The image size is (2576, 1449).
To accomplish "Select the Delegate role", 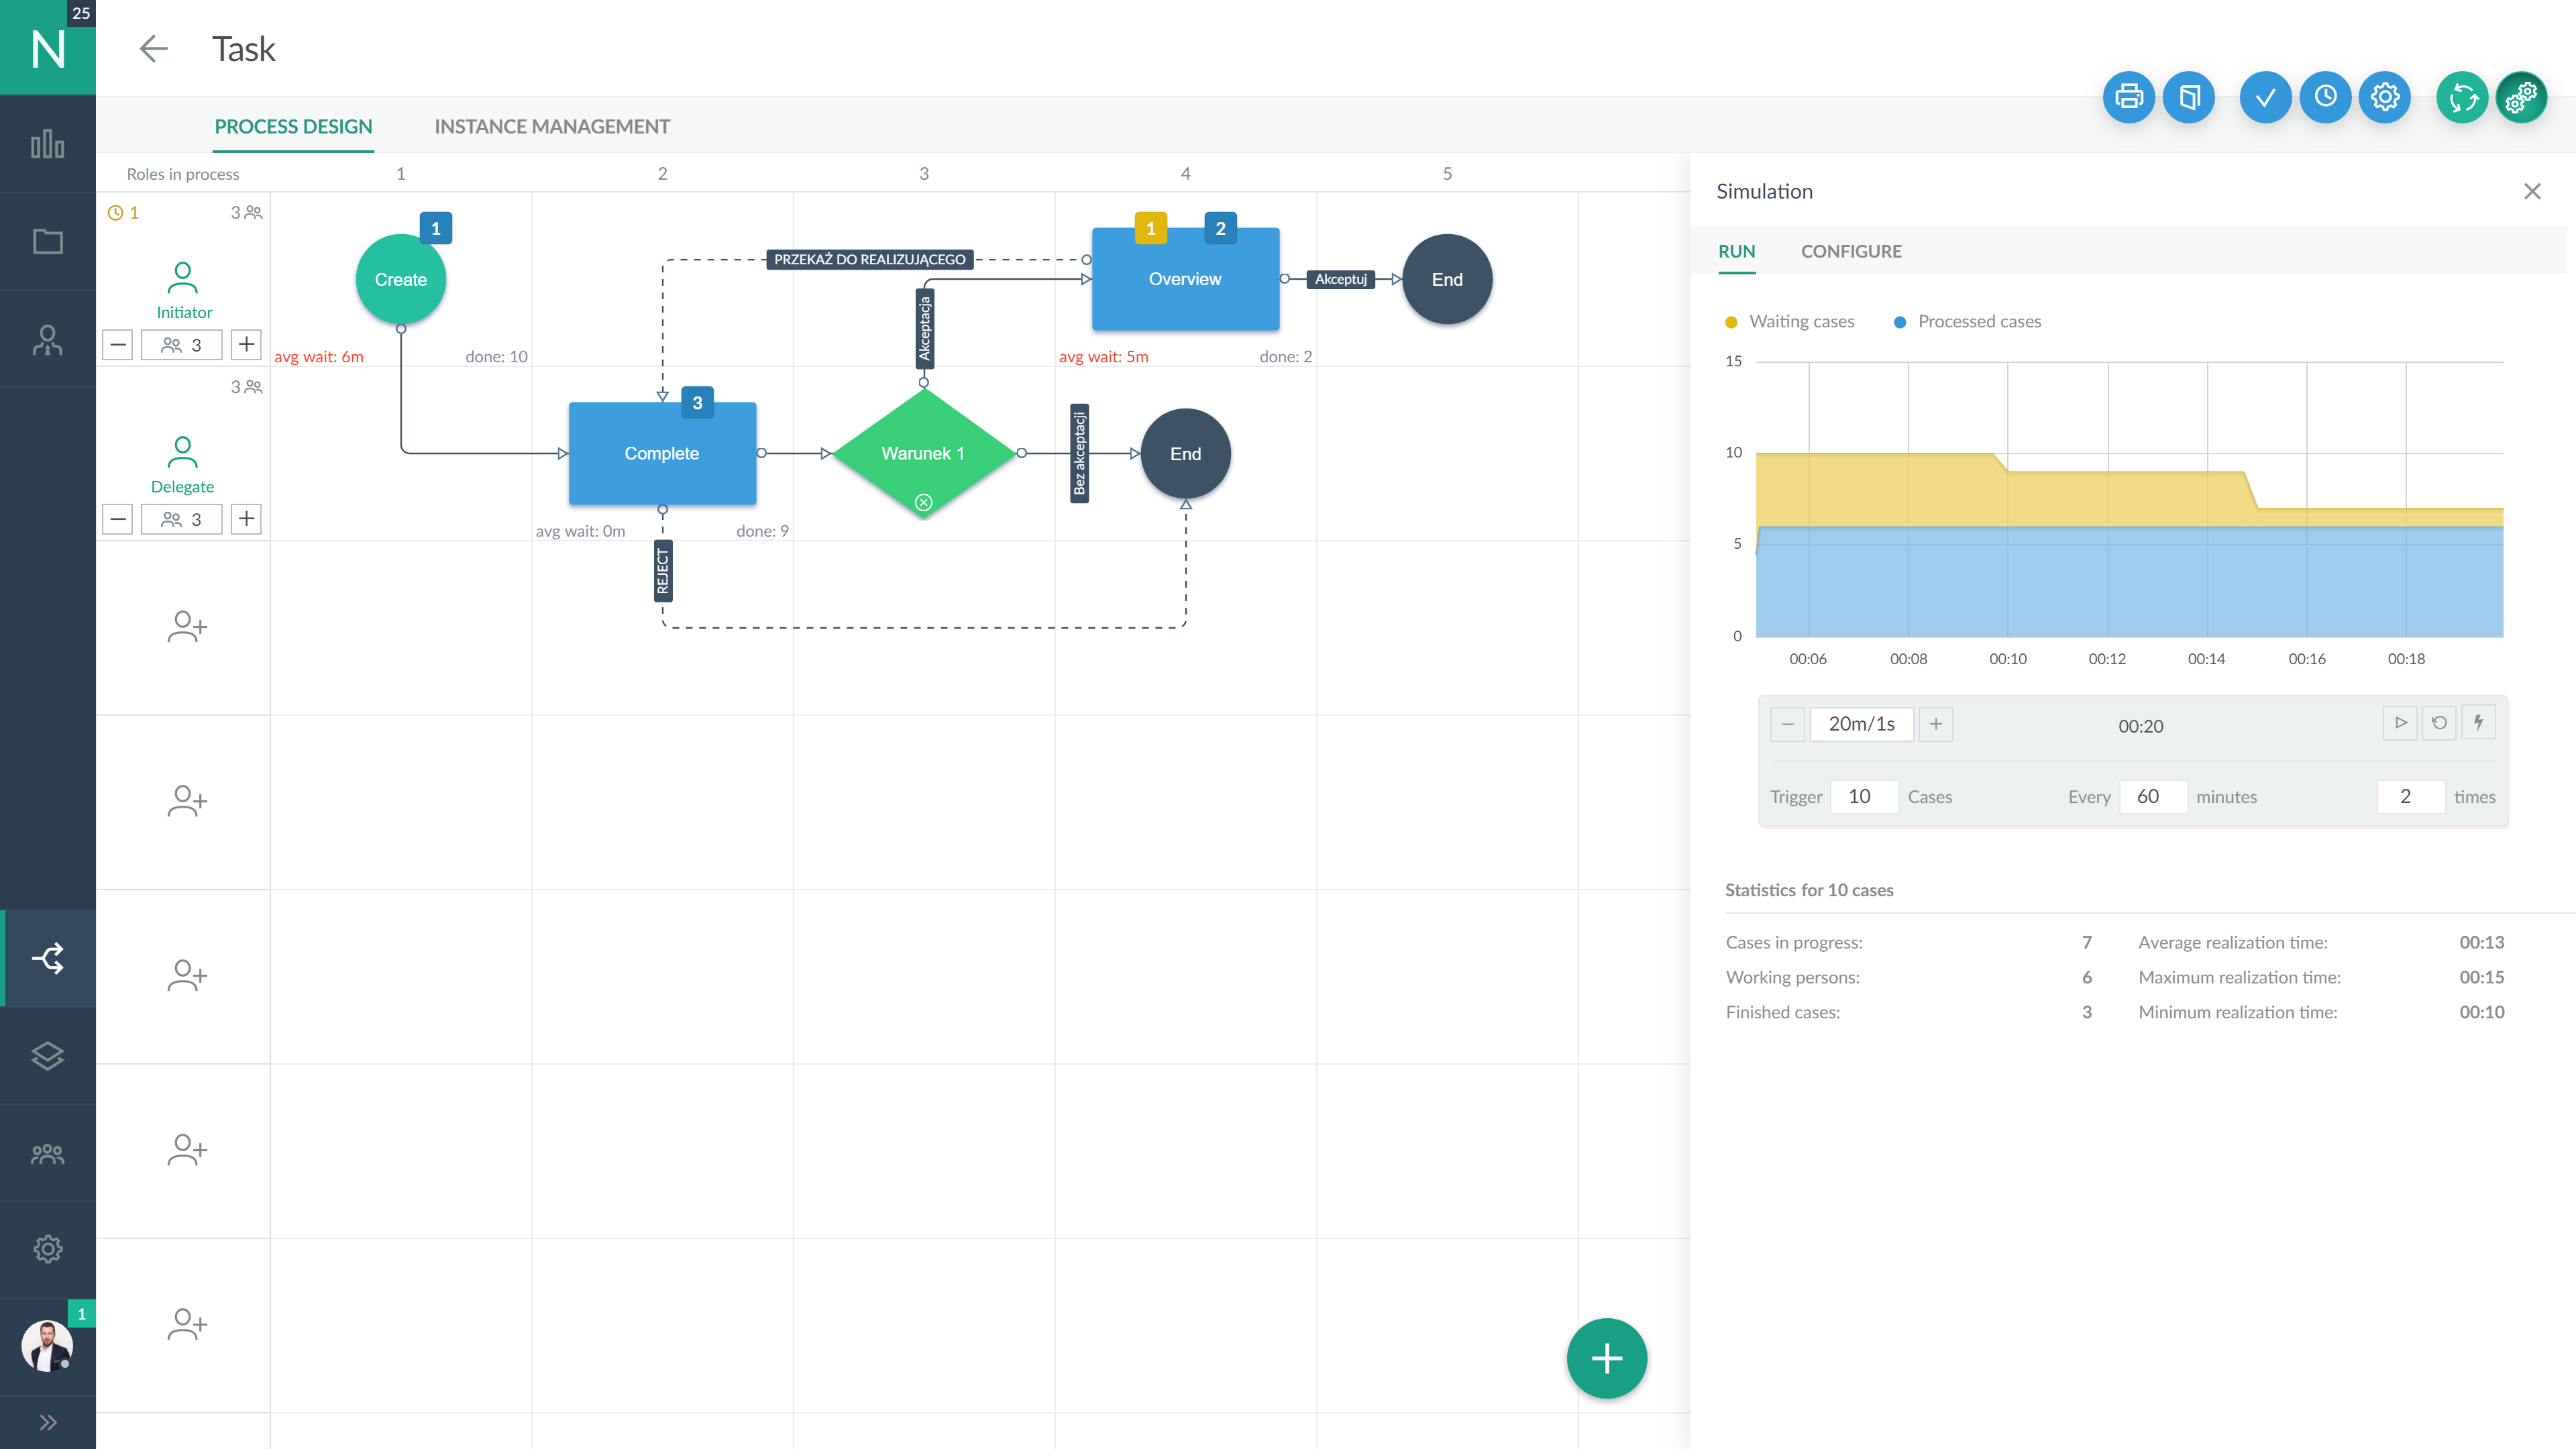I will tap(183, 465).
